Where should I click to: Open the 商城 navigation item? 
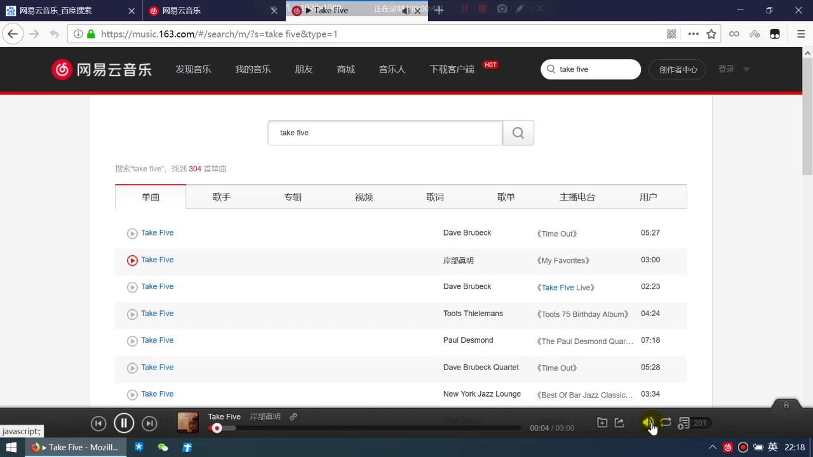tap(346, 69)
